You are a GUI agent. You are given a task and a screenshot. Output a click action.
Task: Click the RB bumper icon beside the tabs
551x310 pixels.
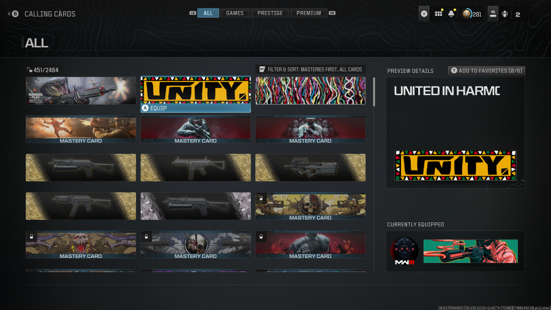[x=332, y=13]
